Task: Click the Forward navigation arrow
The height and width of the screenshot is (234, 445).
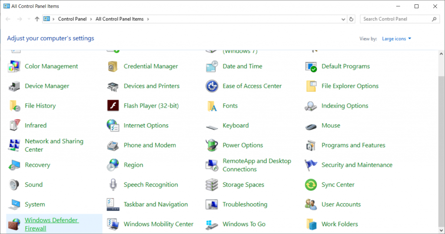Action: pos(20,19)
